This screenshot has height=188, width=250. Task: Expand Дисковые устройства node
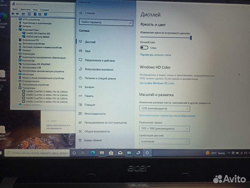pos(17,43)
